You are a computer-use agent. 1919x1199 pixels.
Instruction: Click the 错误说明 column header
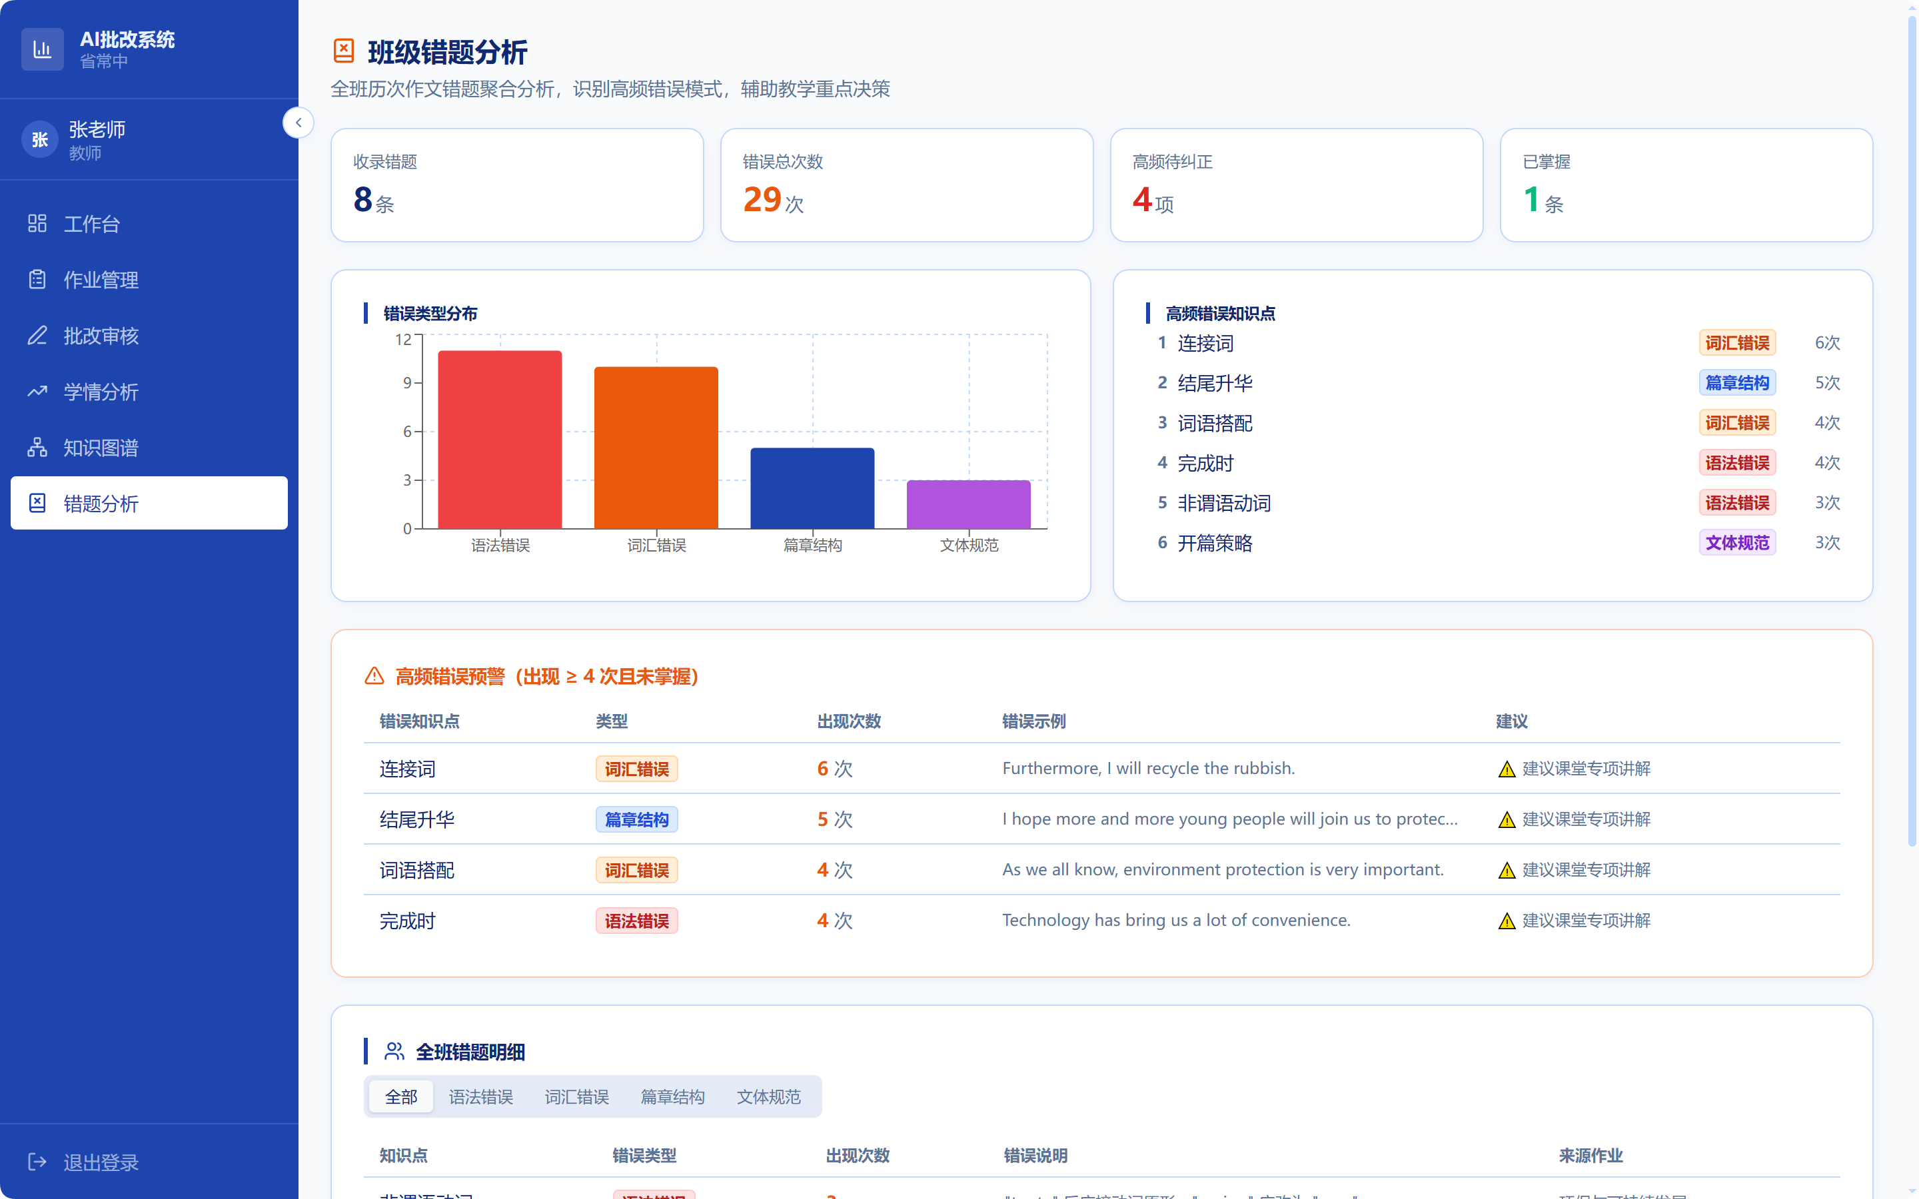point(1035,1156)
